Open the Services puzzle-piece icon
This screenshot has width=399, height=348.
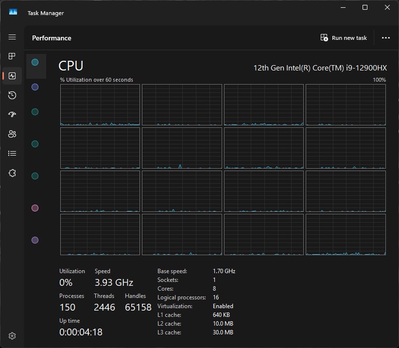pos(12,173)
